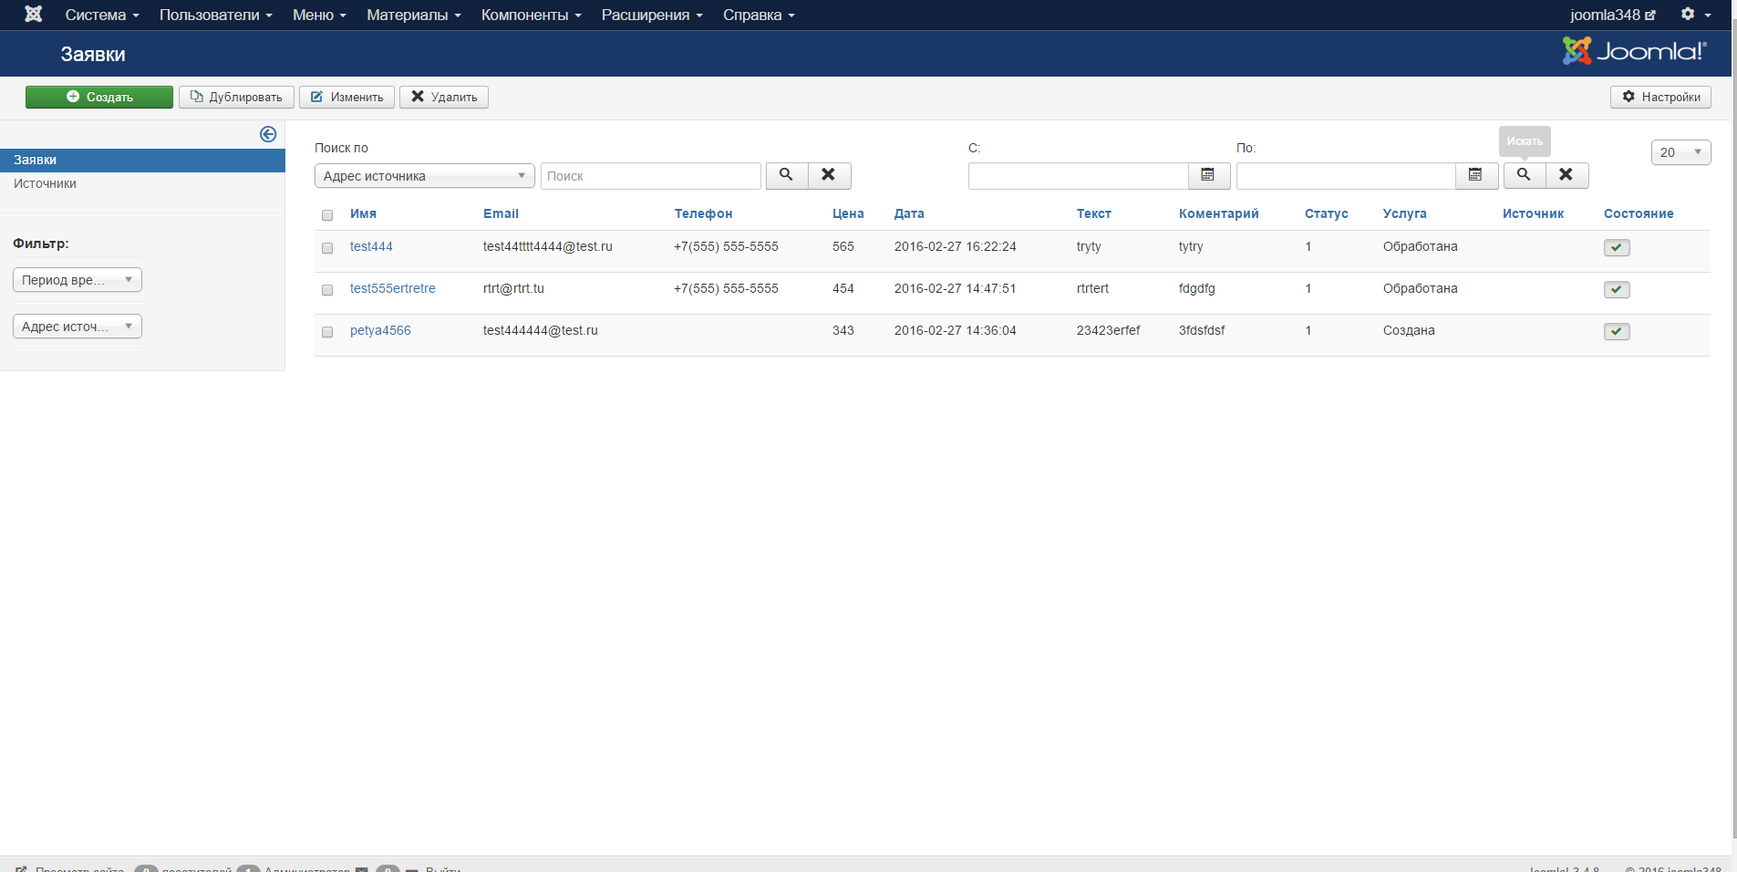The image size is (1737, 872).
Task: Check the checkbox for test555ertretre row
Action: pyautogui.click(x=327, y=290)
